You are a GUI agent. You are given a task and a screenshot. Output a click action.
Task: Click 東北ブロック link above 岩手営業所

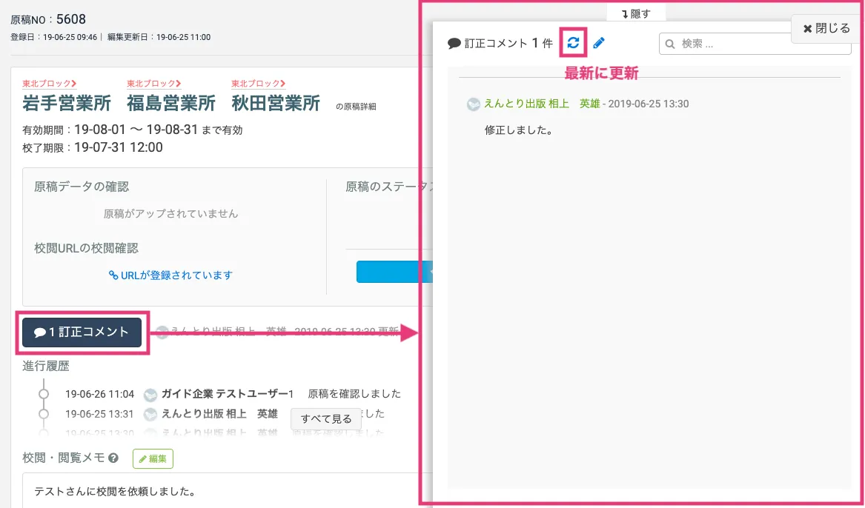(49, 84)
